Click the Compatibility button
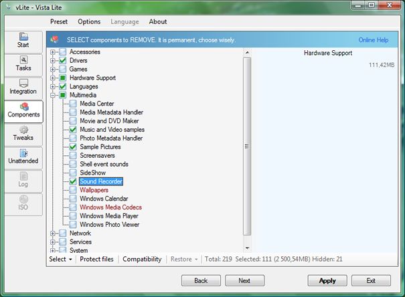Image resolution: width=405 pixels, height=297 pixels. [142, 259]
